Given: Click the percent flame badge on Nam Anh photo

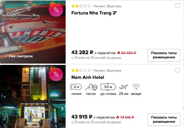Looking at the screenshot, I should pos(56,74).
